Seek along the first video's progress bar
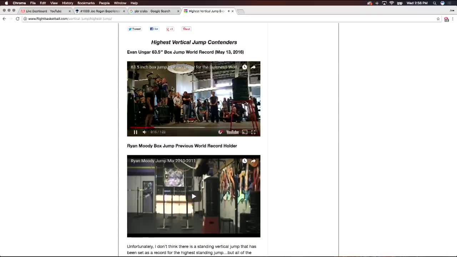This screenshot has height=257, width=457. [x=194, y=127]
